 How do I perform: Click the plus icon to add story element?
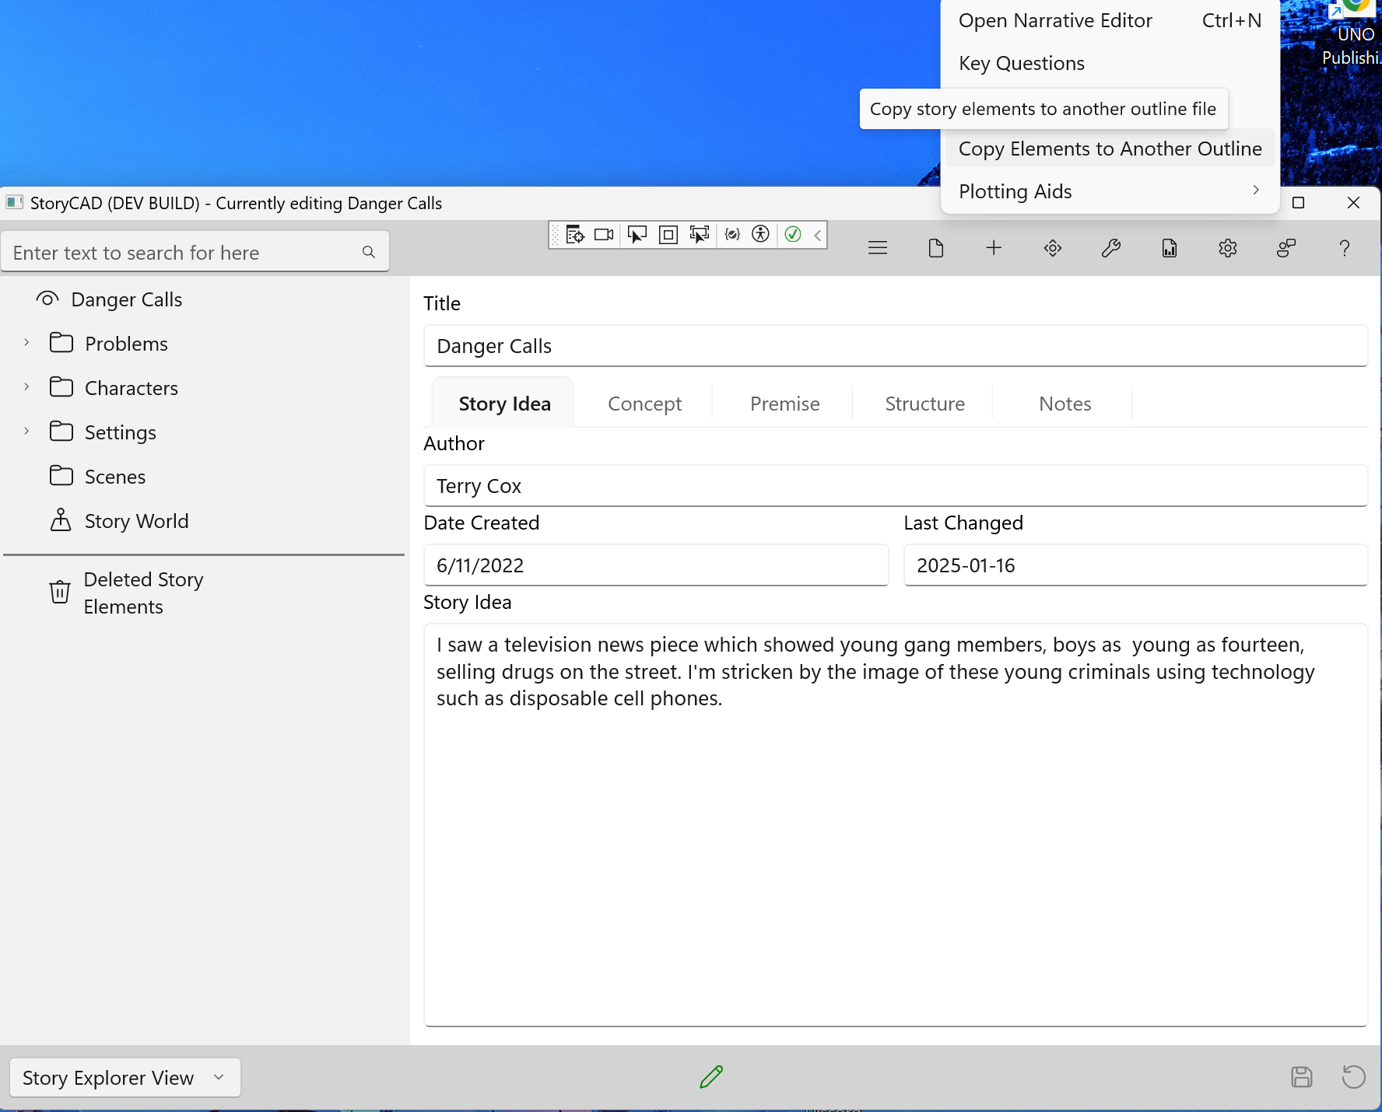click(994, 247)
